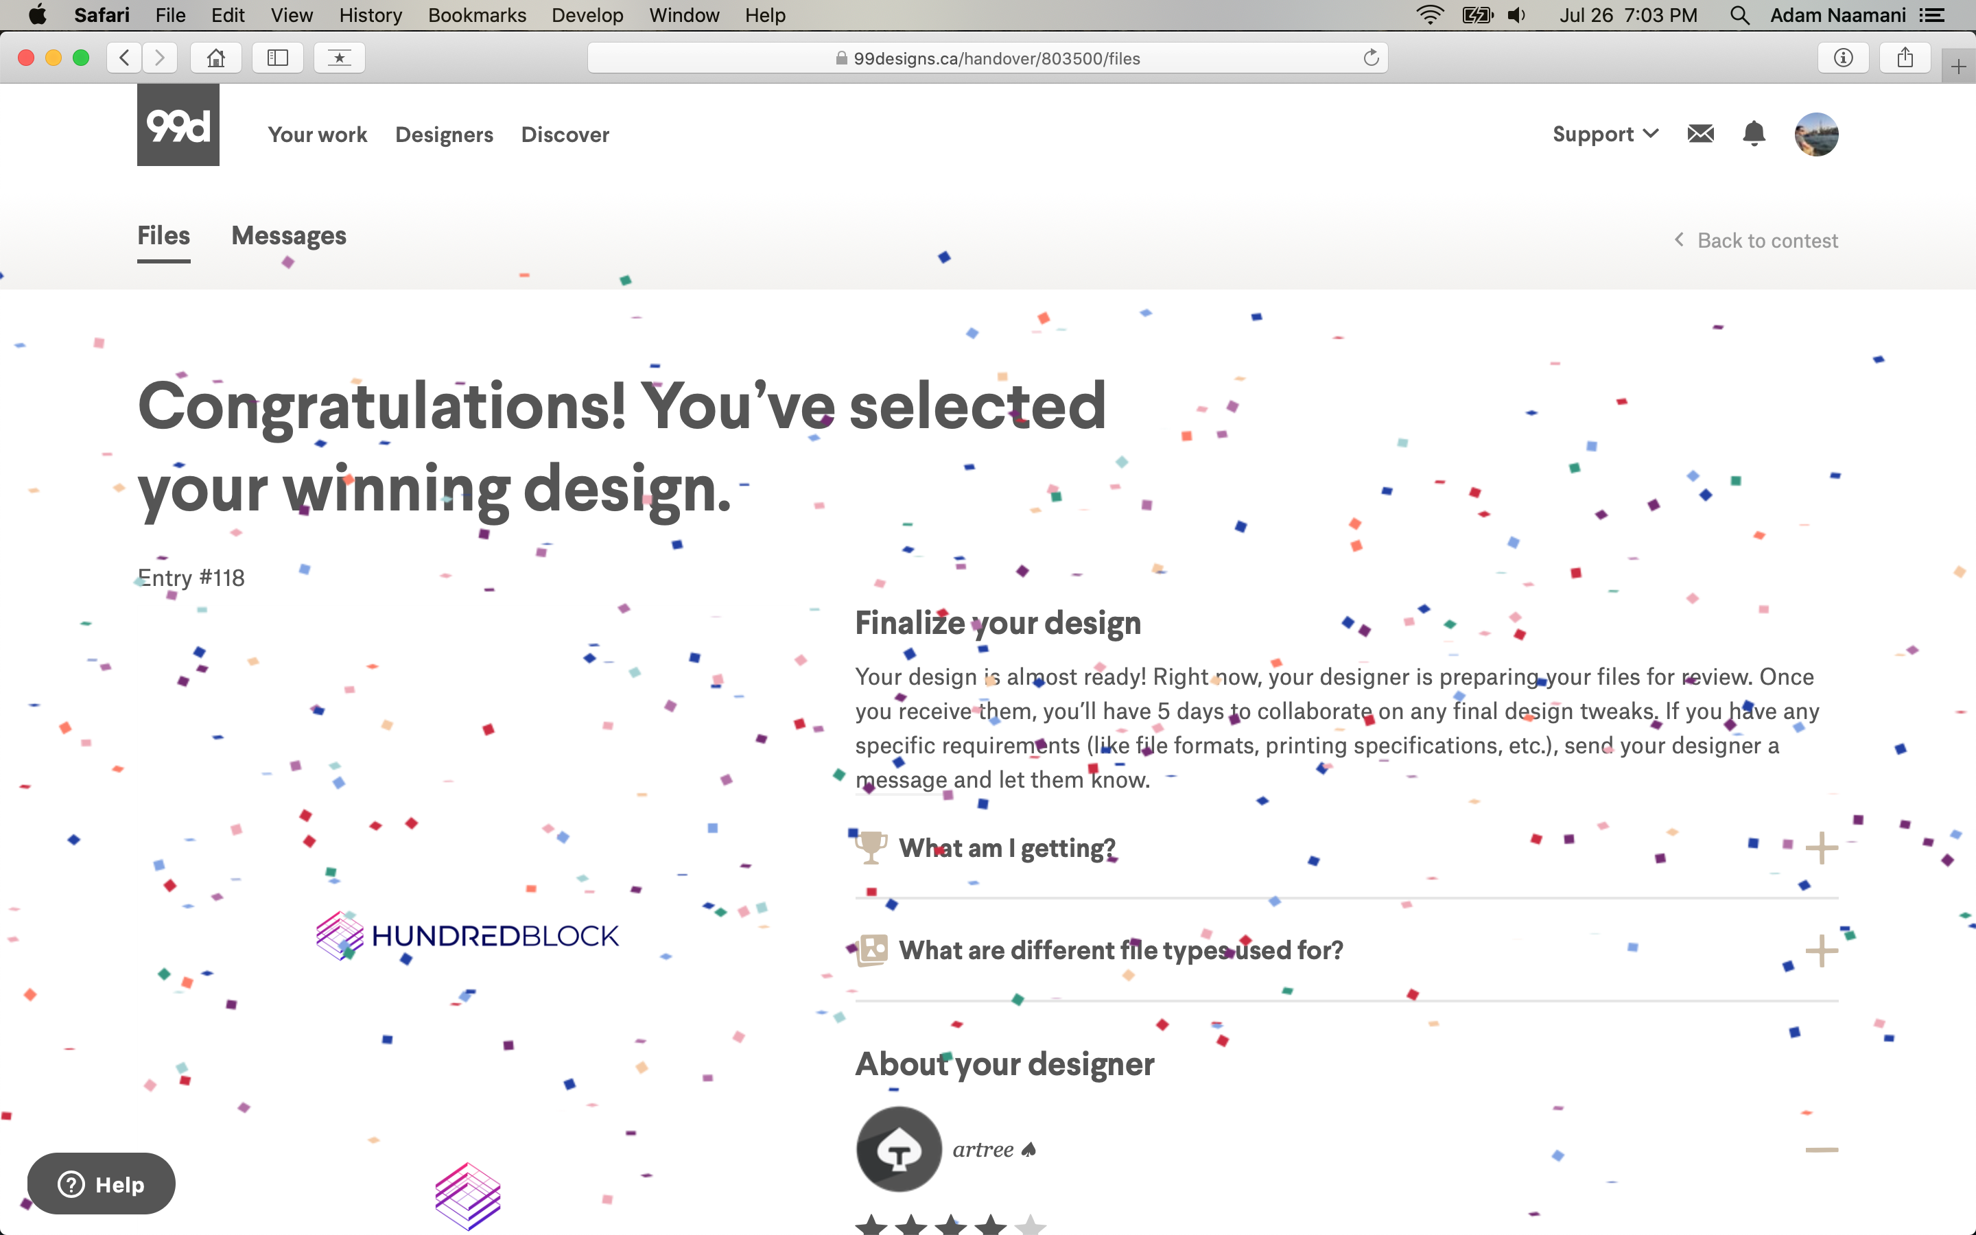
Task: Open the 'Your work' navigation link
Action: click(x=317, y=134)
